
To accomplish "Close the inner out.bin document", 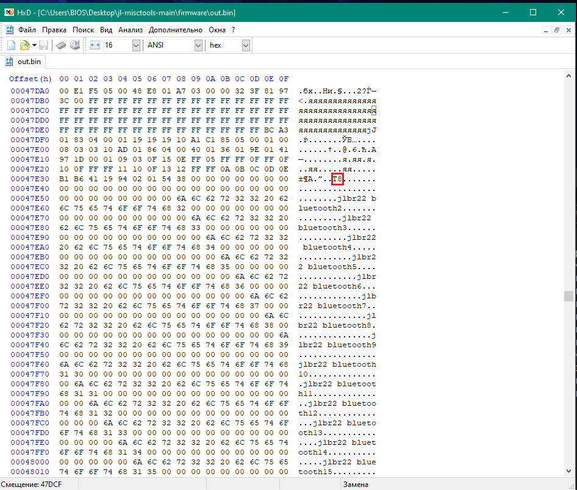I will pyautogui.click(x=568, y=30).
